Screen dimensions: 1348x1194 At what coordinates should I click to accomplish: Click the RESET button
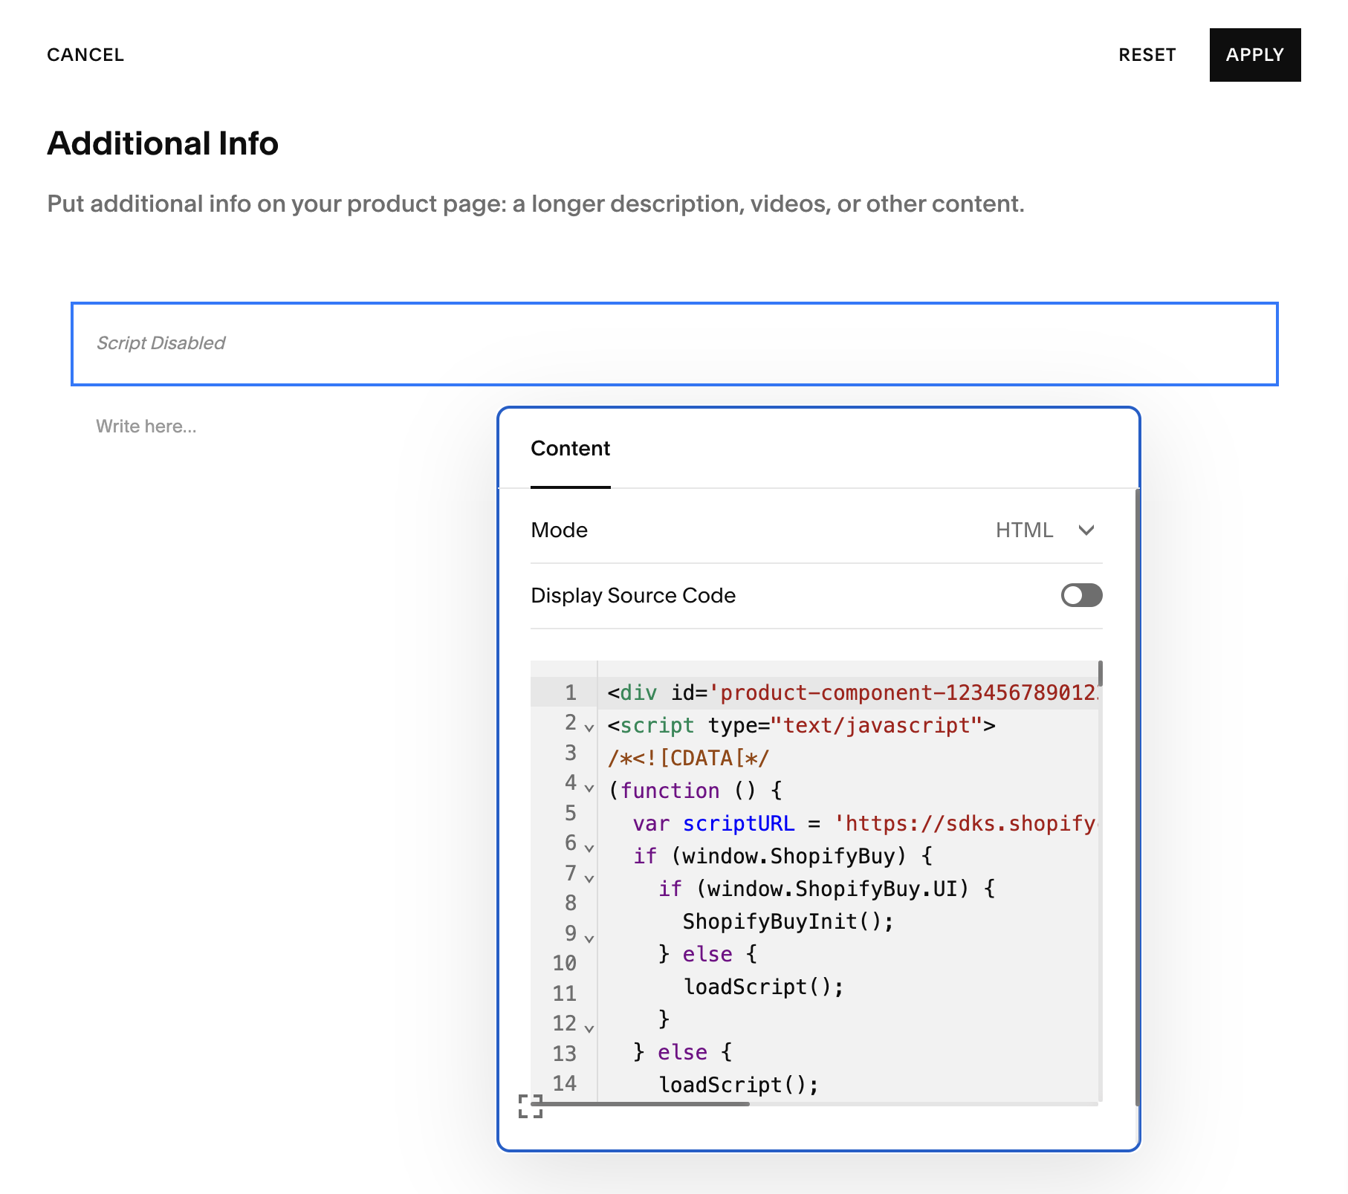[x=1147, y=55]
